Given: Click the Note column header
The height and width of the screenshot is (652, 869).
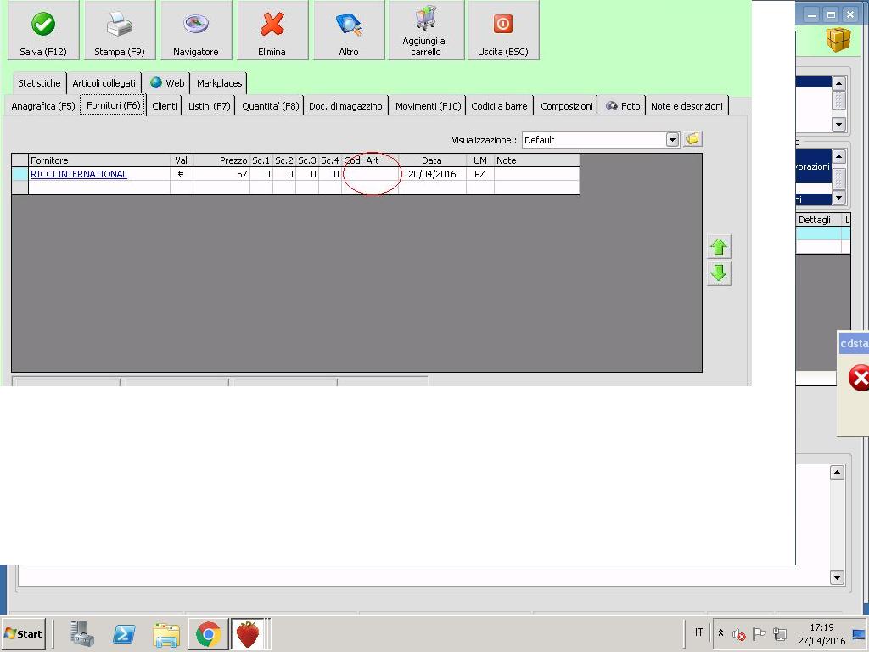Looking at the screenshot, I should 536,160.
